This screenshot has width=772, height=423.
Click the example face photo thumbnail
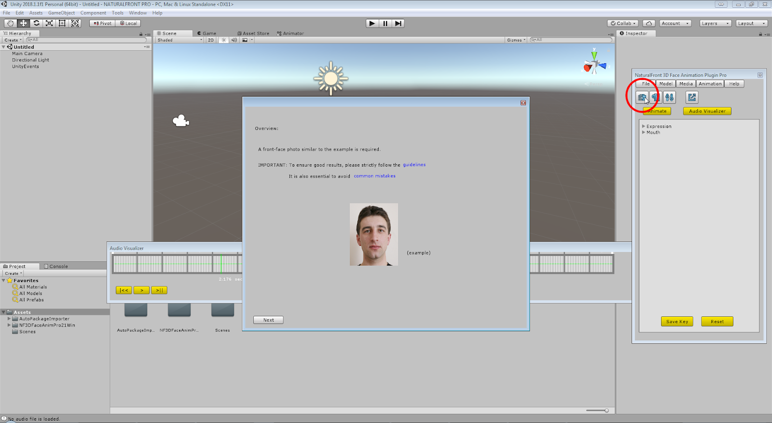[x=374, y=234]
